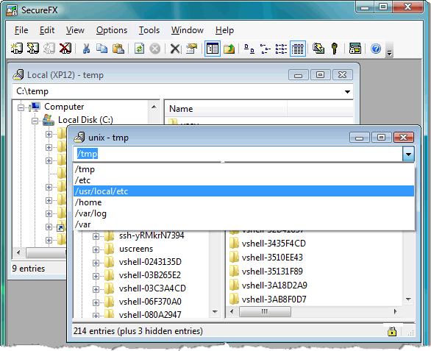
Task: Expand the vshell-03C3A4CD tree node
Action: coord(96,289)
